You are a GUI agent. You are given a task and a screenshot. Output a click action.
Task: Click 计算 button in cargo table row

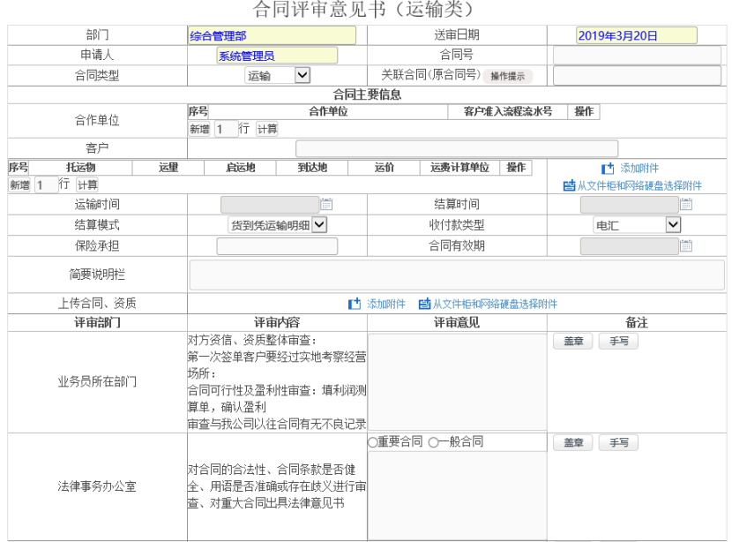tap(86, 184)
